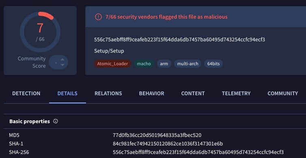Switch to the Relations tab
Image resolution: width=306 pixels, height=158 pixels.
coord(108,94)
